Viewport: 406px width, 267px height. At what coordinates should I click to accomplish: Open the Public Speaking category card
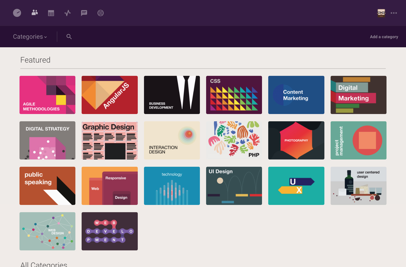[47, 186]
